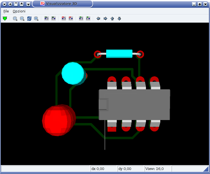Open the File menu
Viewport: 210px width, 174px height.
[6, 11]
